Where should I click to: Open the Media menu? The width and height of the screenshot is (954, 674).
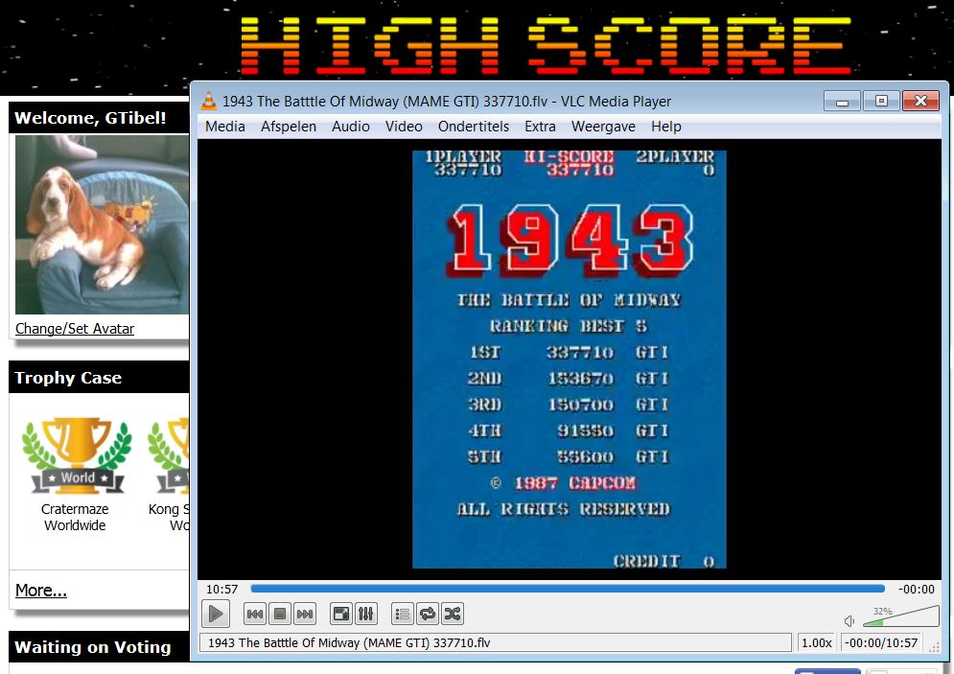point(225,127)
